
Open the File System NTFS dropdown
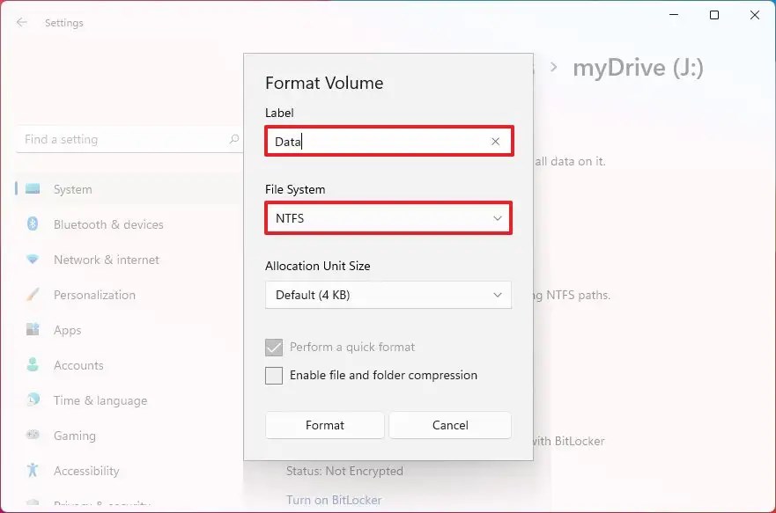388,218
